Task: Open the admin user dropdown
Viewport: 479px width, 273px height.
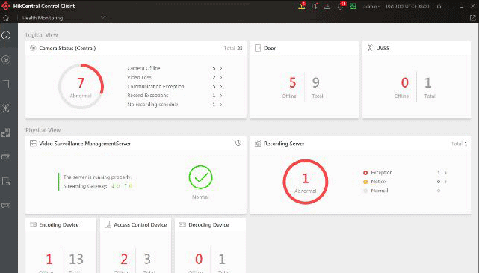Action: (x=371, y=6)
